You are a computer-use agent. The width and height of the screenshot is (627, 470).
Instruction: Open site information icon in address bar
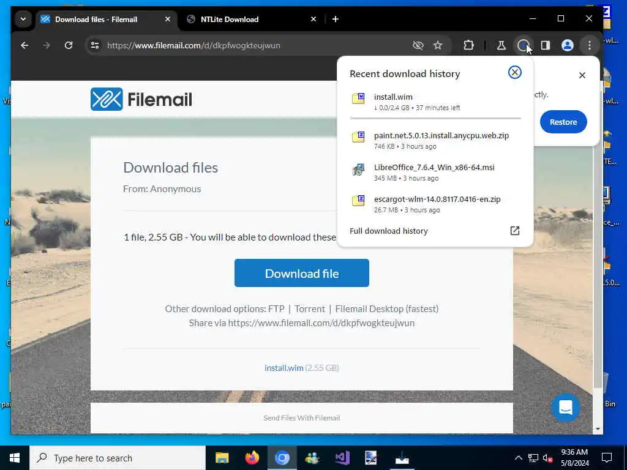point(95,45)
